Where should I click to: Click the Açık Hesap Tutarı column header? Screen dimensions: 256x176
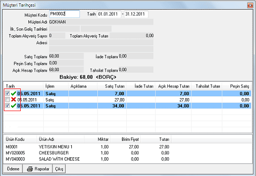pos(174,86)
